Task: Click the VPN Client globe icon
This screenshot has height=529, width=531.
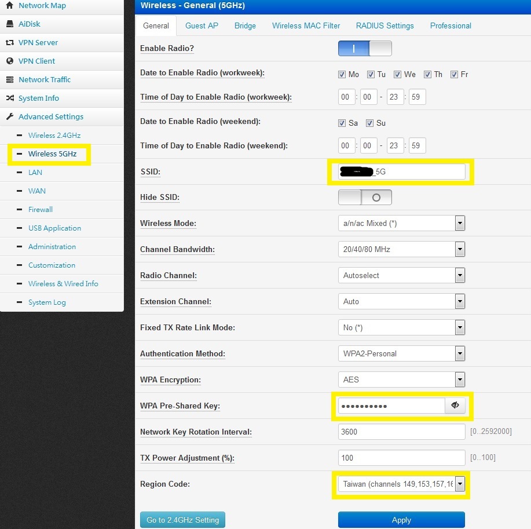Action: [10, 61]
